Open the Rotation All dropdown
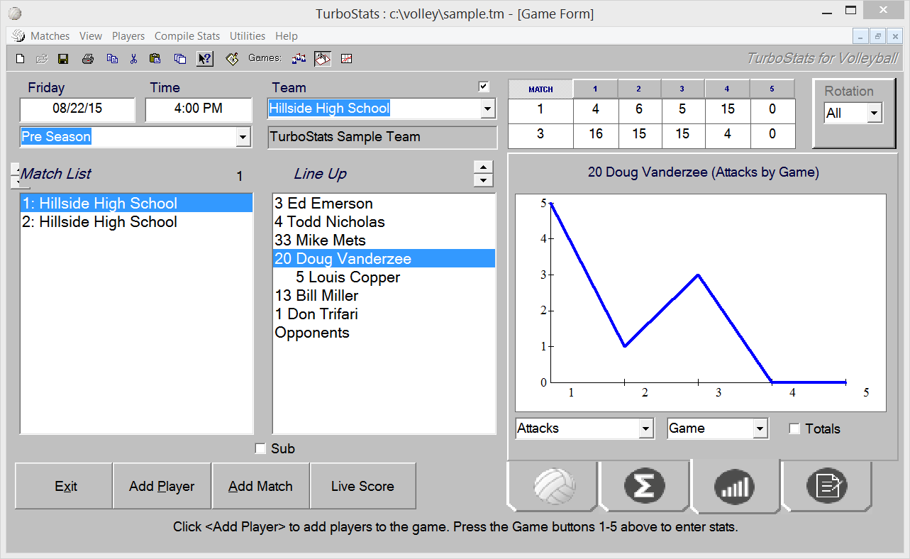This screenshot has width=910, height=559. [x=874, y=113]
